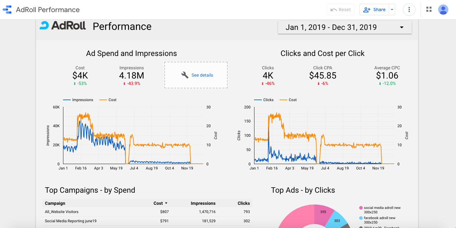Image resolution: width=456 pixels, height=228 pixels.
Task: Click the -46% clicks change indicator
Action: 268,84
